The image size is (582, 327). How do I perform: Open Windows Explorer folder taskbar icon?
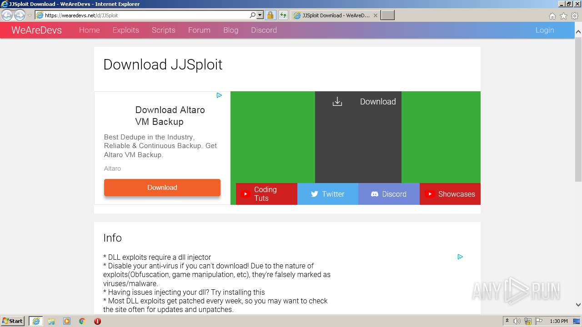[x=51, y=321]
